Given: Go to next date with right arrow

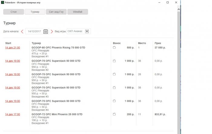Looking at the screenshot, I should [x=52, y=32].
